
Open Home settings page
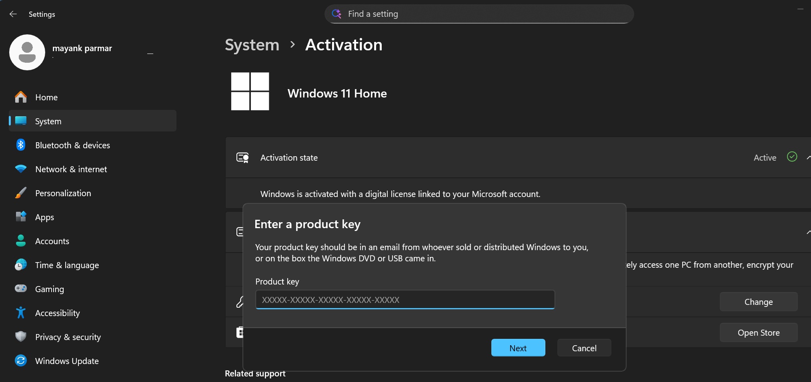click(92, 97)
